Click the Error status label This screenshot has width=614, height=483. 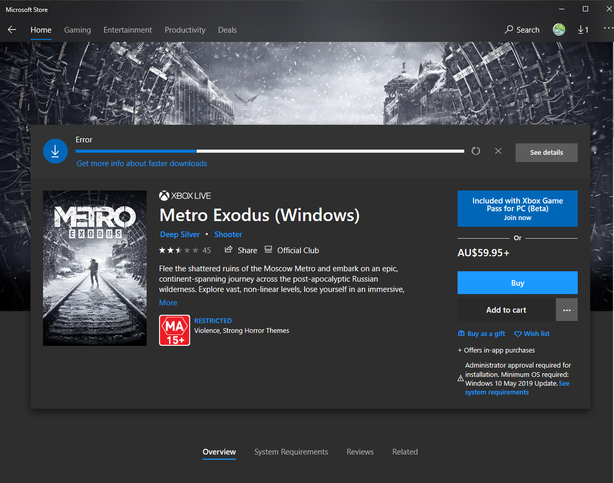pyautogui.click(x=84, y=140)
